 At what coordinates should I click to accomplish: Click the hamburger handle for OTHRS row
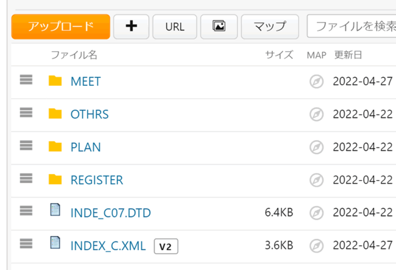pos(26,113)
